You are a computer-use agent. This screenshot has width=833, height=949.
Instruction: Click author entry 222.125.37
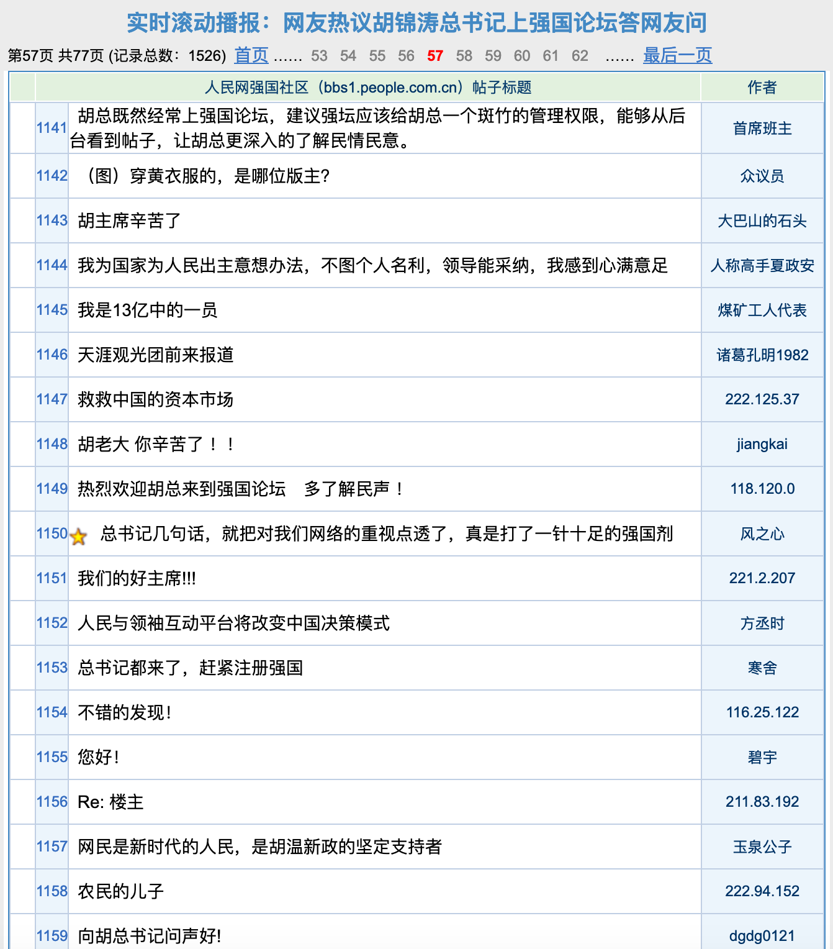[762, 399]
